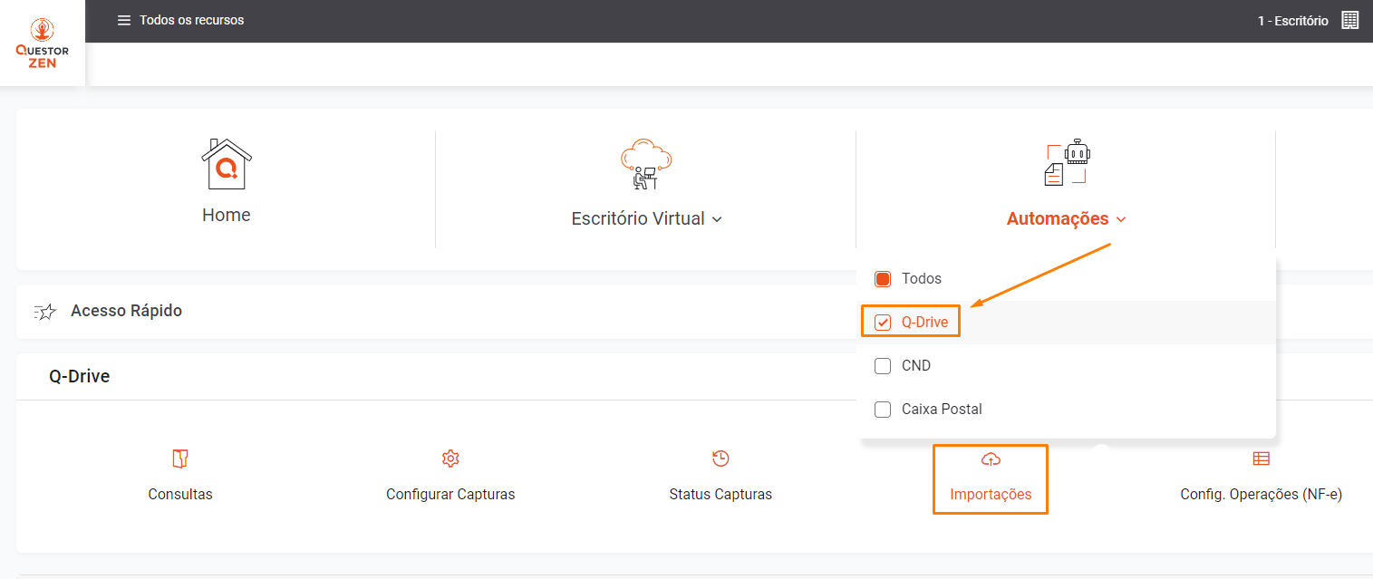Screen dimensions: 1373x579
Task: Select the Todos option text
Action: (922, 279)
